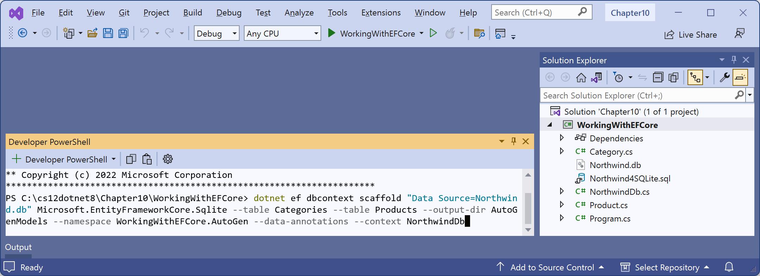Click the Live Share button
Screen dimensions: 760x276
pyautogui.click(x=690, y=35)
